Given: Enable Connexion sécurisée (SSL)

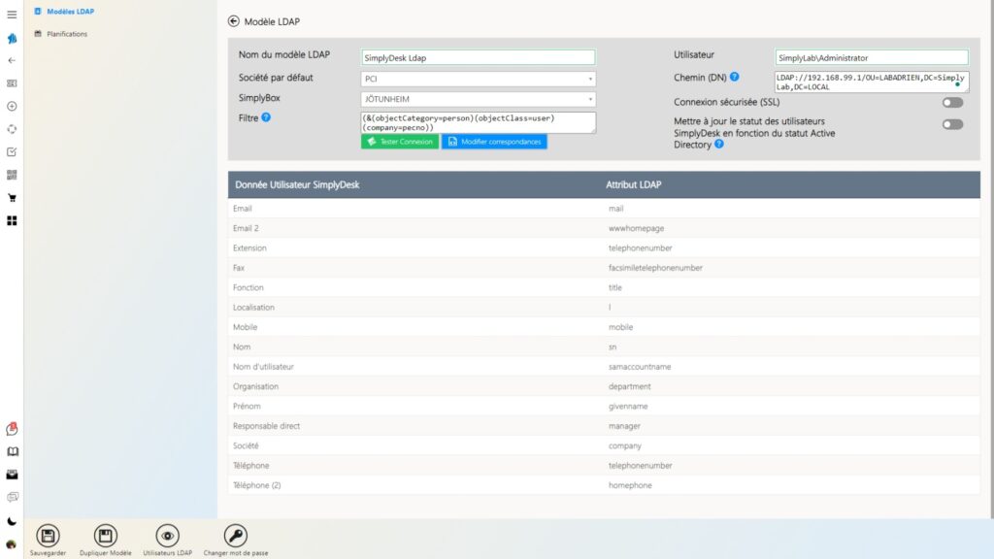Looking at the screenshot, I should point(952,102).
